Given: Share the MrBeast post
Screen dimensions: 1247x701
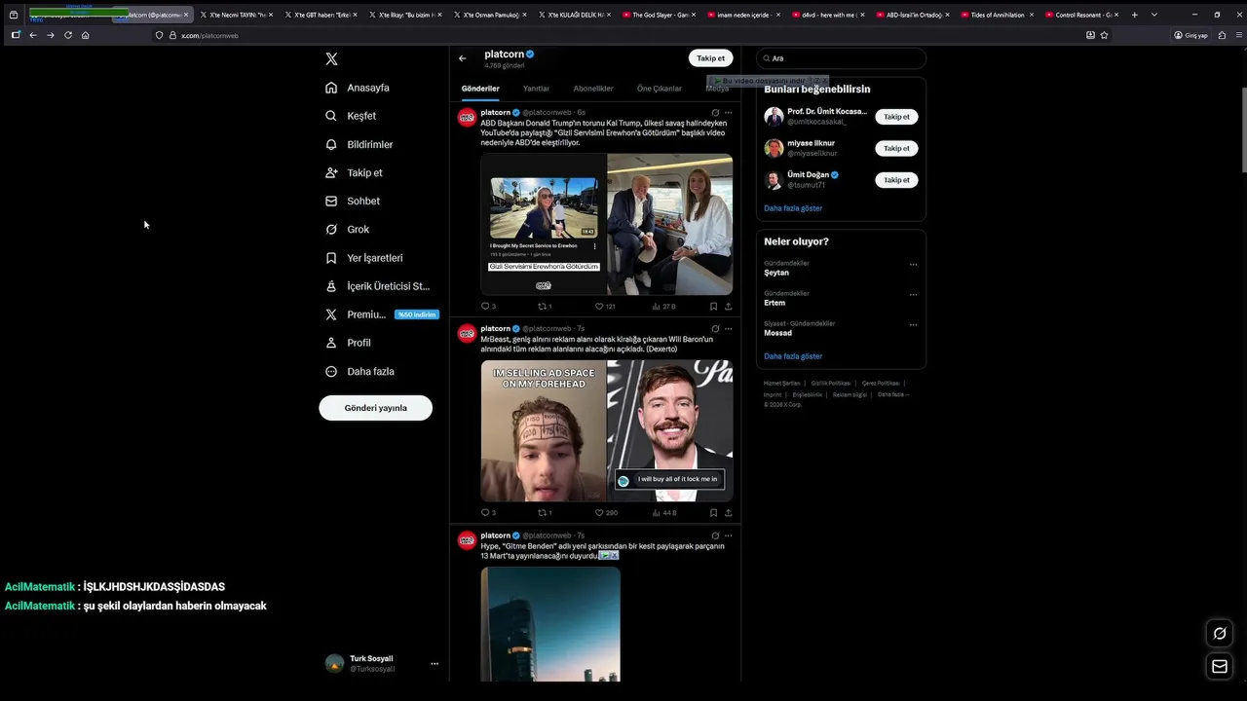Looking at the screenshot, I should pos(728,513).
